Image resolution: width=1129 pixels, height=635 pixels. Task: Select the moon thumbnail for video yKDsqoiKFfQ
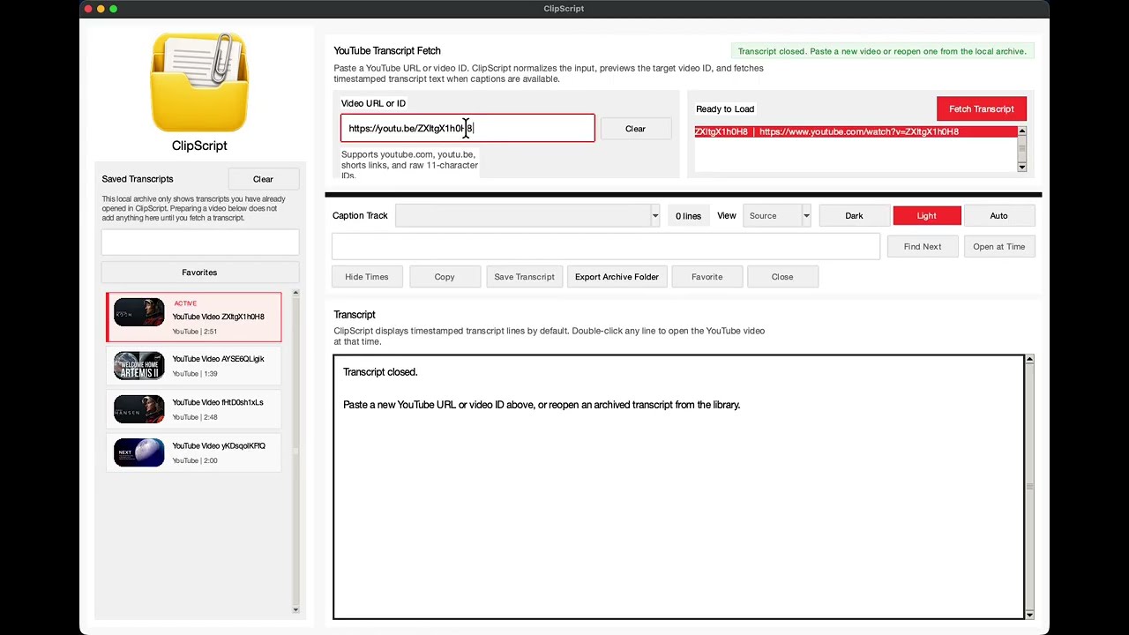coord(138,452)
